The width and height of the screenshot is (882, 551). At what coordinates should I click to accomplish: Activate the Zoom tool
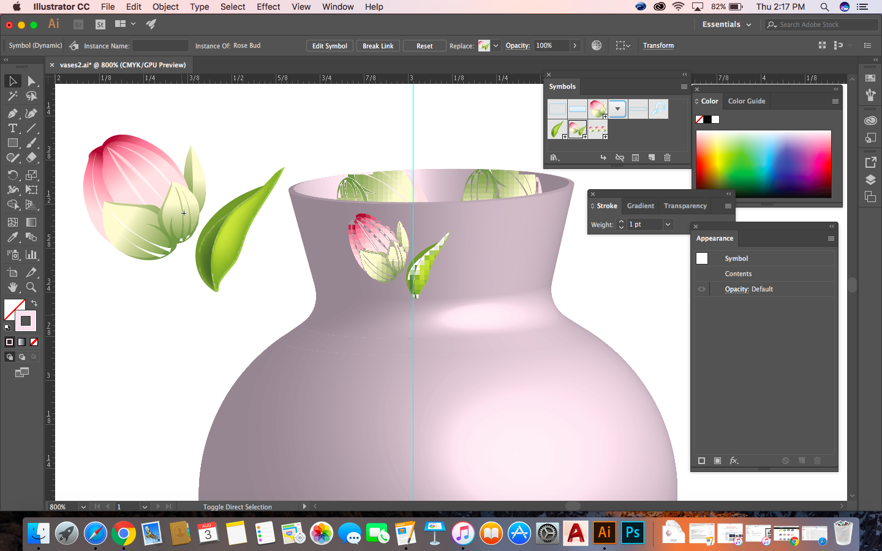pyautogui.click(x=31, y=287)
